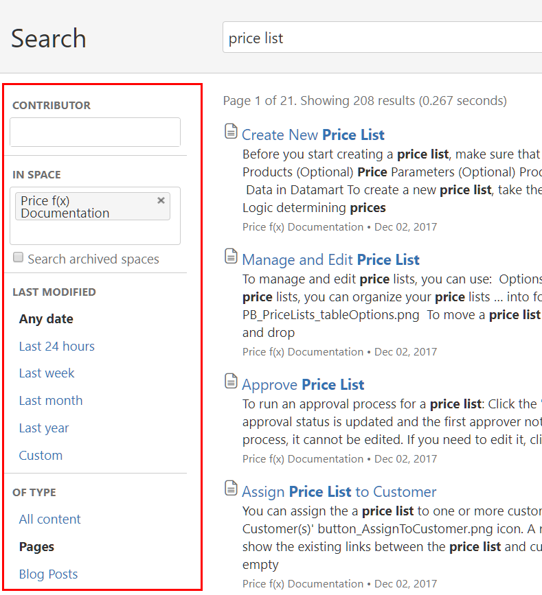Click the page icon beside Approve Price List
The width and height of the screenshot is (542, 595).
point(231,380)
